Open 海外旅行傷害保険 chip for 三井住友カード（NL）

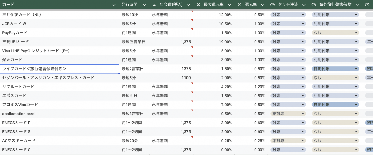click(x=335, y=15)
